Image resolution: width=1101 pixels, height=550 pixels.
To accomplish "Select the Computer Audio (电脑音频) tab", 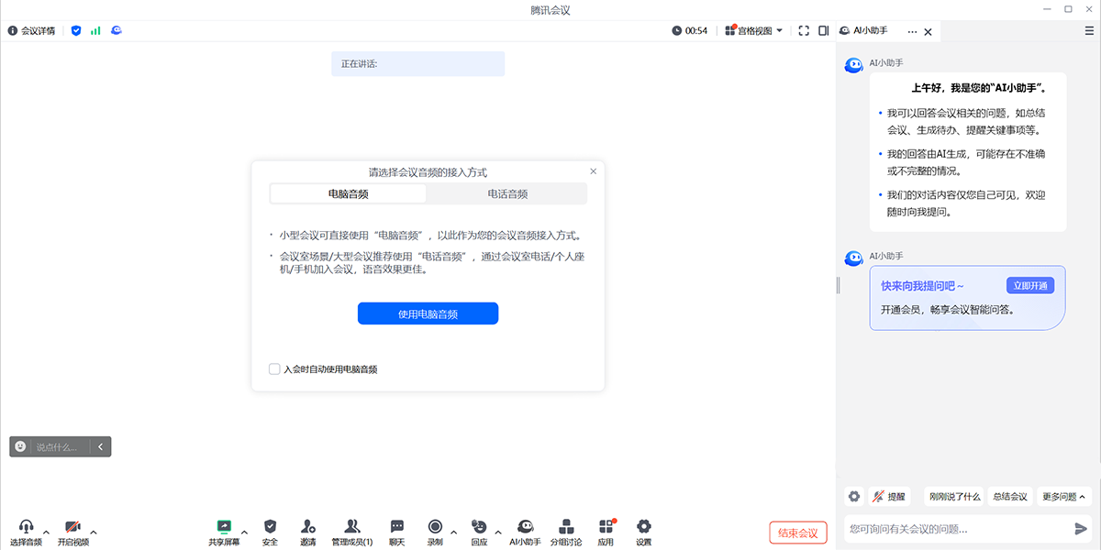I will tap(349, 194).
